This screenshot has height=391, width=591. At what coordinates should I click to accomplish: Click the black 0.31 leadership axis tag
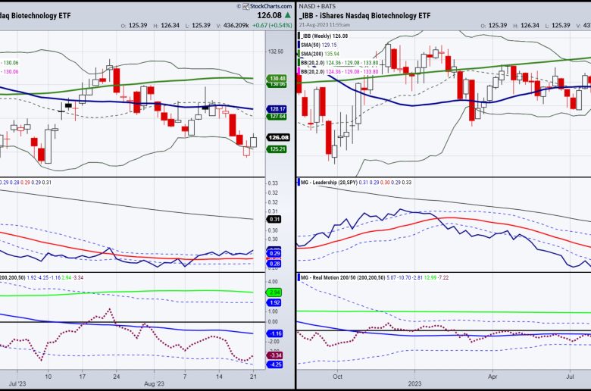point(274,220)
